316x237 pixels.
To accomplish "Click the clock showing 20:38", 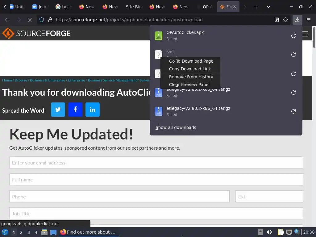I will [x=309, y=232].
